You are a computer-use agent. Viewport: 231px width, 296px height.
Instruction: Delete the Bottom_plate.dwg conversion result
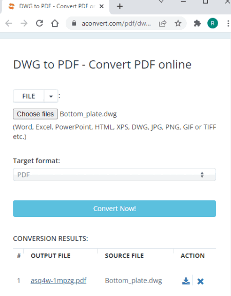200,281
